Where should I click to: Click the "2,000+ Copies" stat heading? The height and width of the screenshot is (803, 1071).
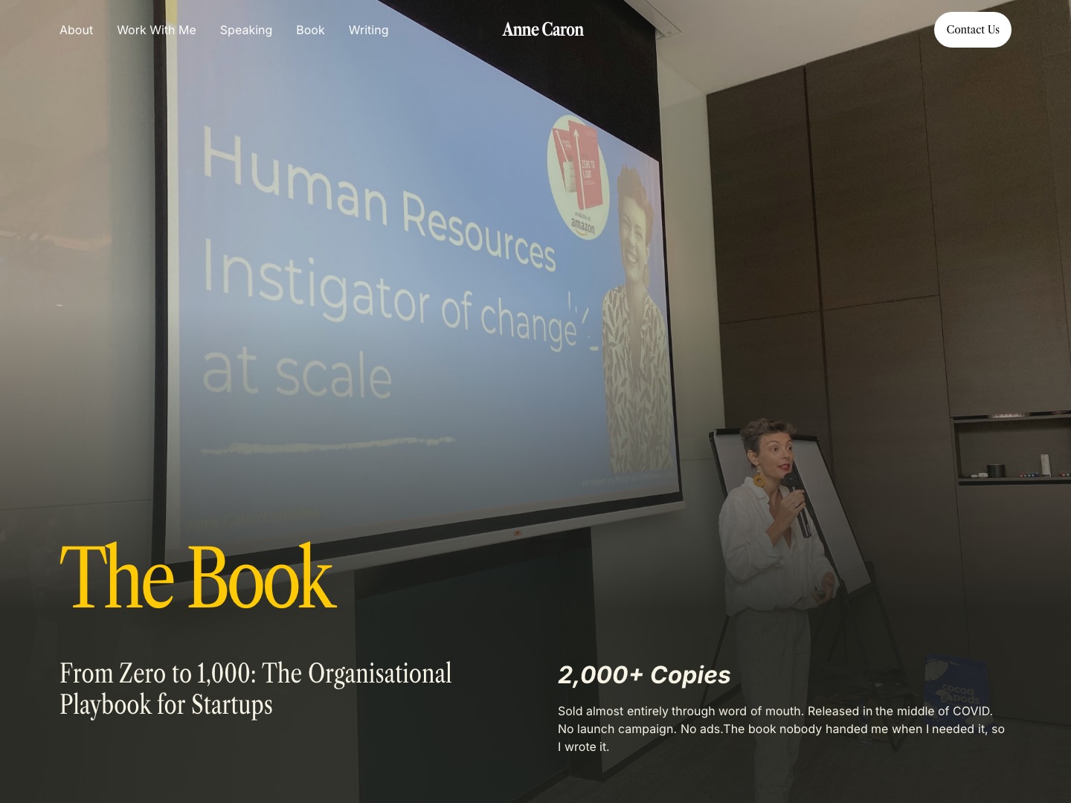(x=644, y=675)
